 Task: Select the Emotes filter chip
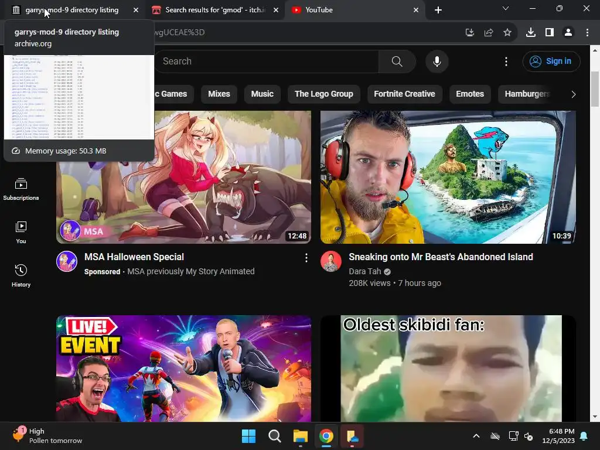[470, 94]
